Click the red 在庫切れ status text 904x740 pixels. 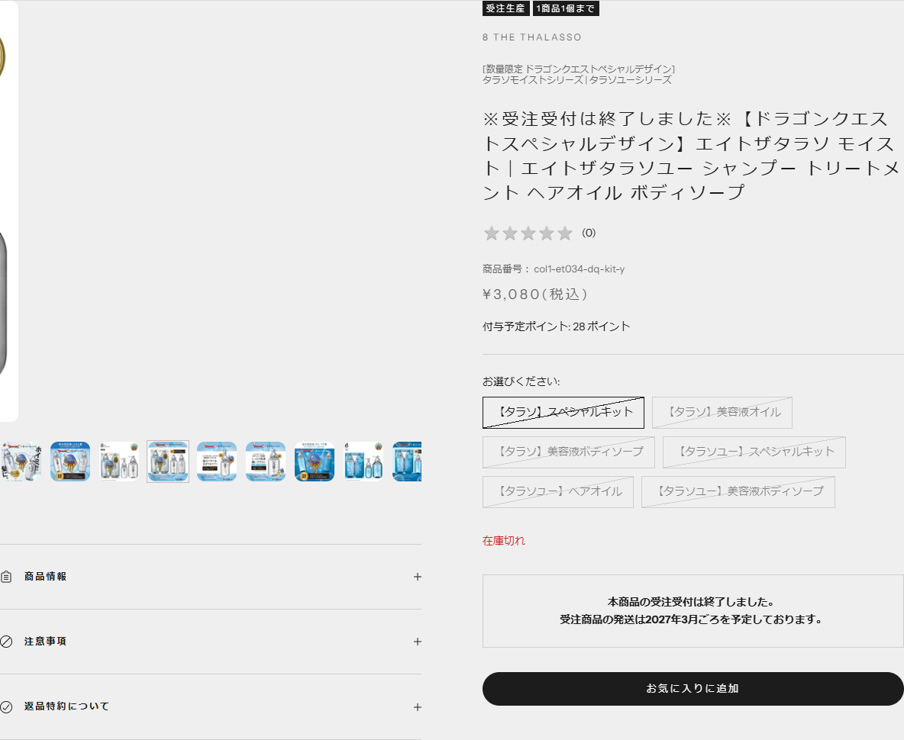[x=504, y=541]
